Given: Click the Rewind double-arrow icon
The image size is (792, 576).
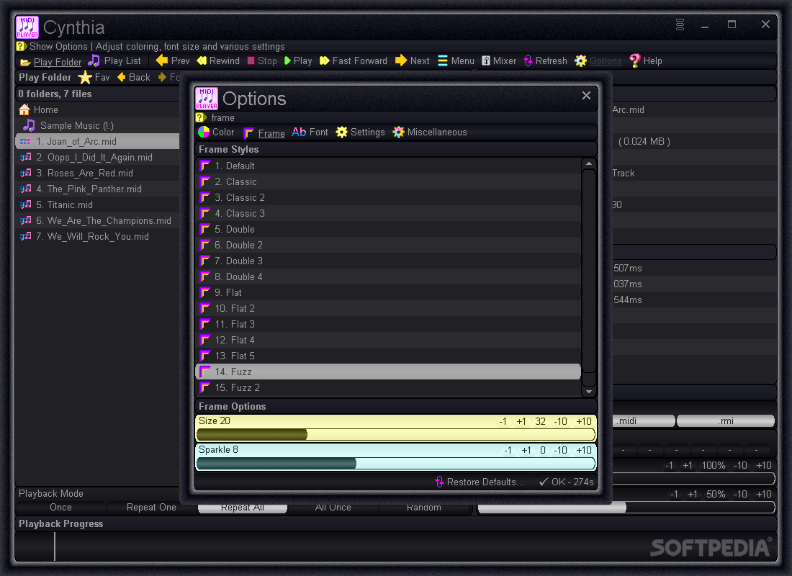Looking at the screenshot, I should click(202, 60).
